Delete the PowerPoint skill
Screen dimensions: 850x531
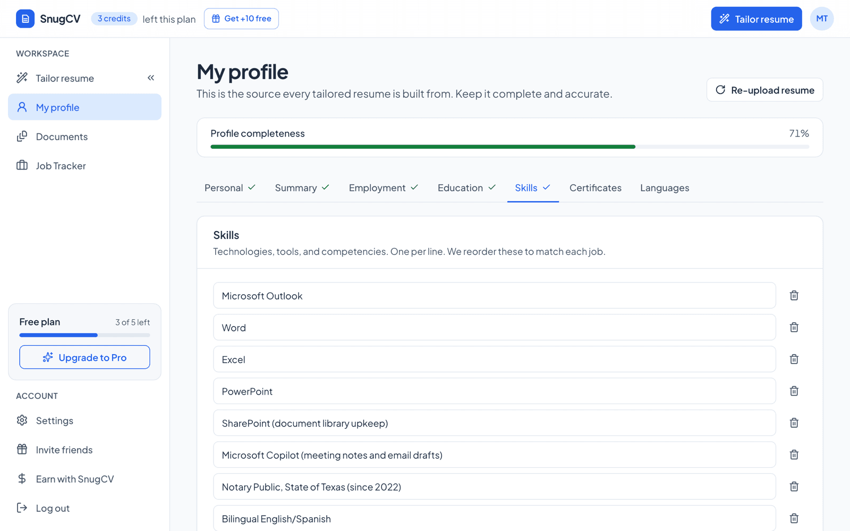(x=794, y=391)
